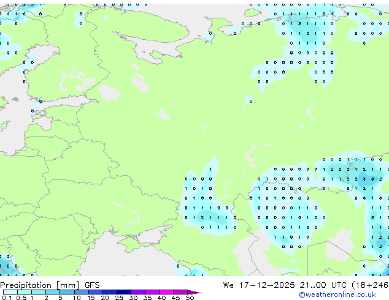Viewport: 389px width, 300px height.
Task: Click the 2–5 mm legend swatch
Action: (x=53, y=292)
